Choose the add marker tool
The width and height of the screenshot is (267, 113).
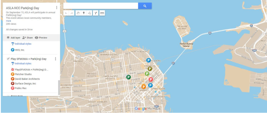83,13
